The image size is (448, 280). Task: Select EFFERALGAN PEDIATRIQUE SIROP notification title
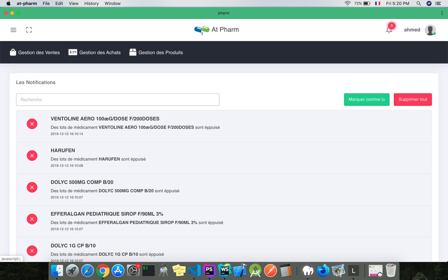pos(107,214)
